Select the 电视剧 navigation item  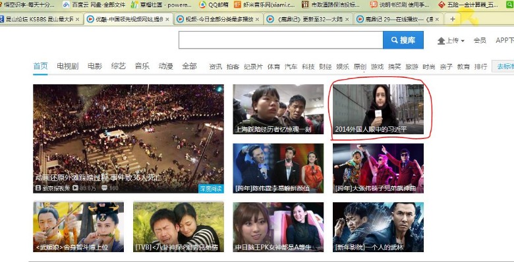67,66
